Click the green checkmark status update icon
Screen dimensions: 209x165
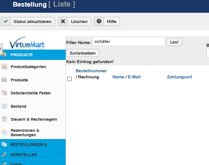pyautogui.click(x=6, y=21)
